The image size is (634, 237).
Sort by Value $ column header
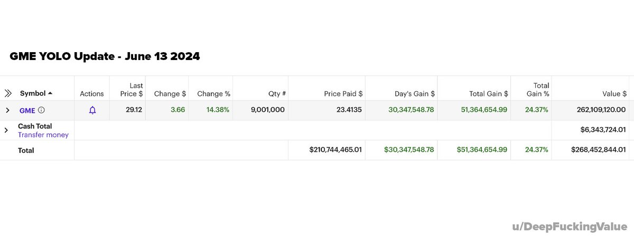(614, 94)
